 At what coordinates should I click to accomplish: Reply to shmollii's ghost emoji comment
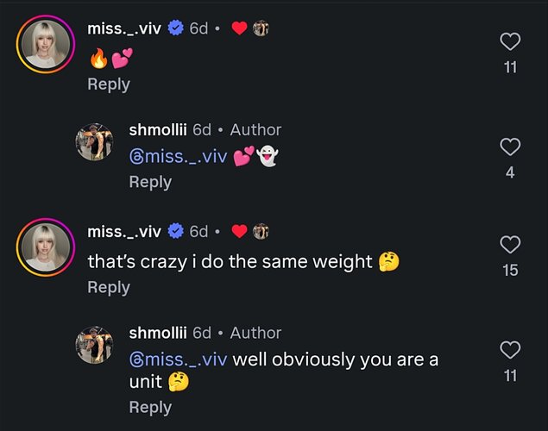150,182
